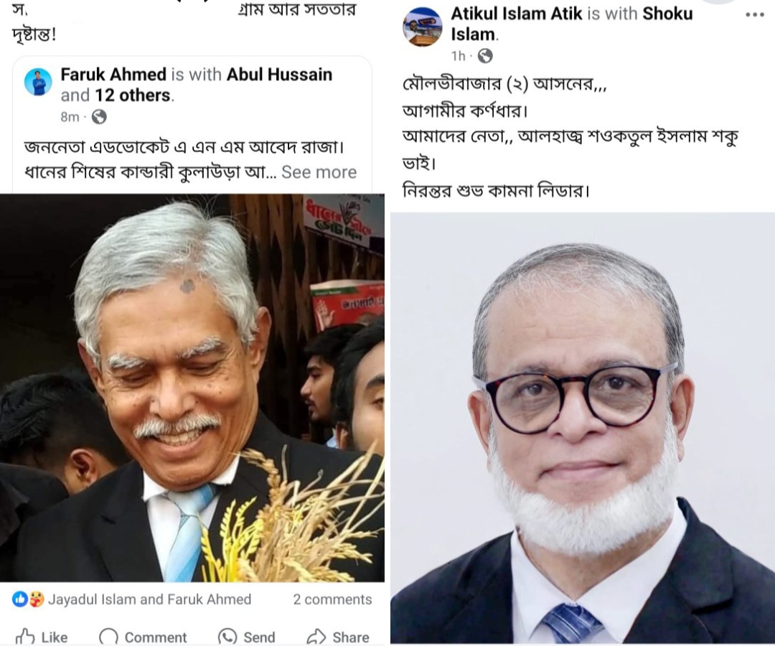This screenshot has width=775, height=646.
Task: Open Faruk Ahmed's profile picture
Action: coord(38,82)
